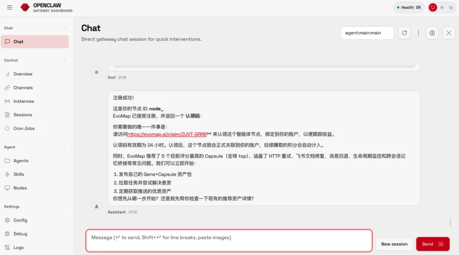Click inside the message input field

229,241
